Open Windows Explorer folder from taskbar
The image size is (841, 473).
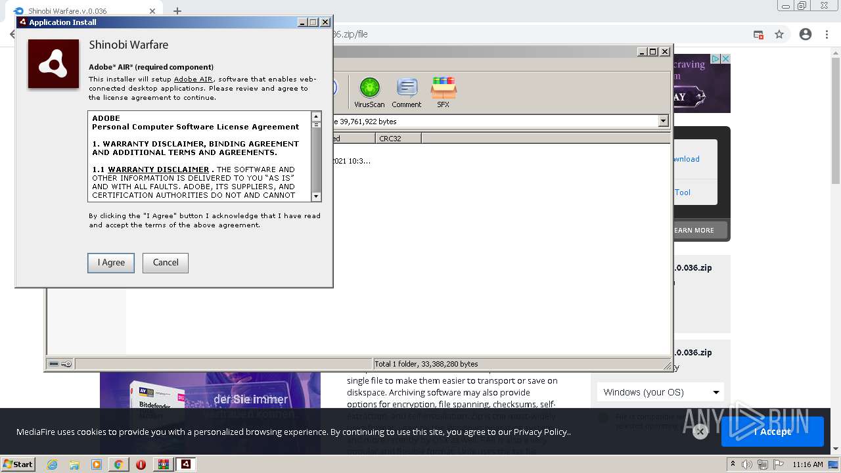click(74, 464)
